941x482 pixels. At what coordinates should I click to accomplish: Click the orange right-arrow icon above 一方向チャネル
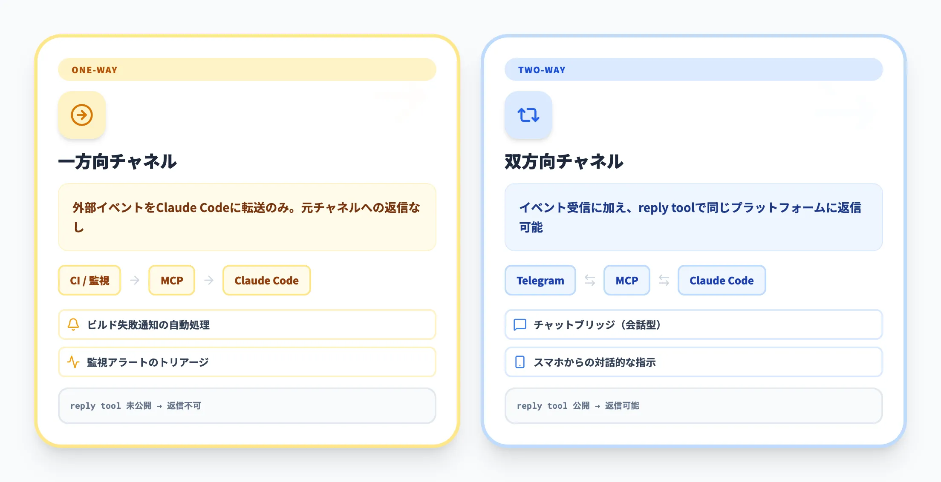81,115
